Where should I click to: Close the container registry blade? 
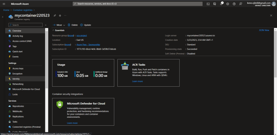click(x=271, y=16)
